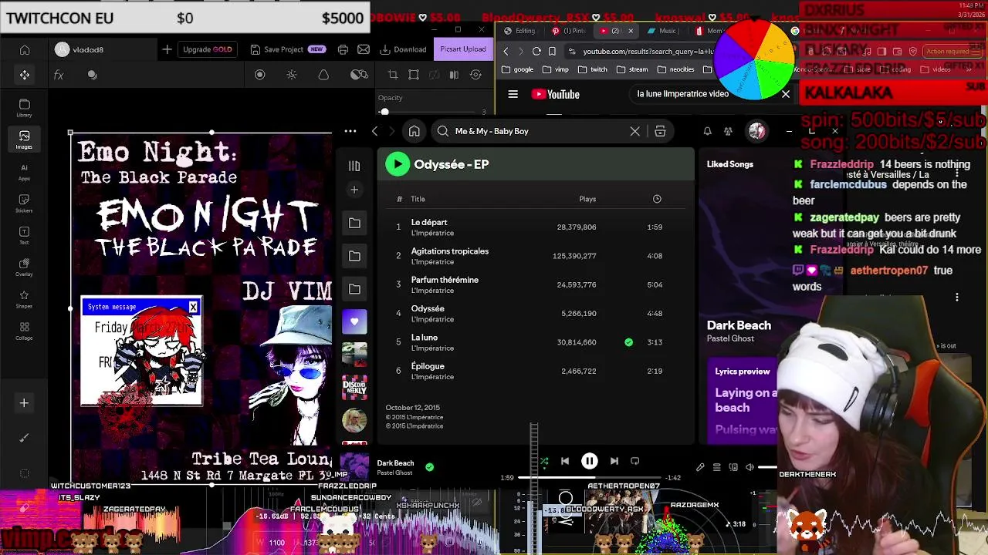Screen dimensions: 988x555
Task: Open the neocities bookmarks folder
Action: tap(676, 69)
